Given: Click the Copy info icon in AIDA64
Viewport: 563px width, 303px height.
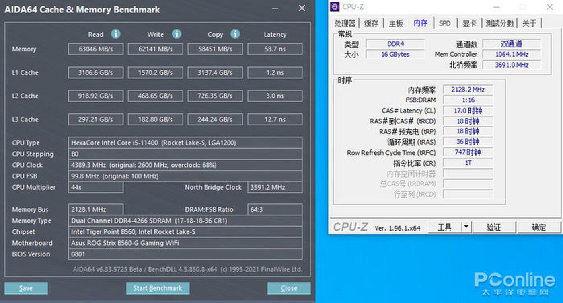Looking at the screenshot, I should (235, 34).
